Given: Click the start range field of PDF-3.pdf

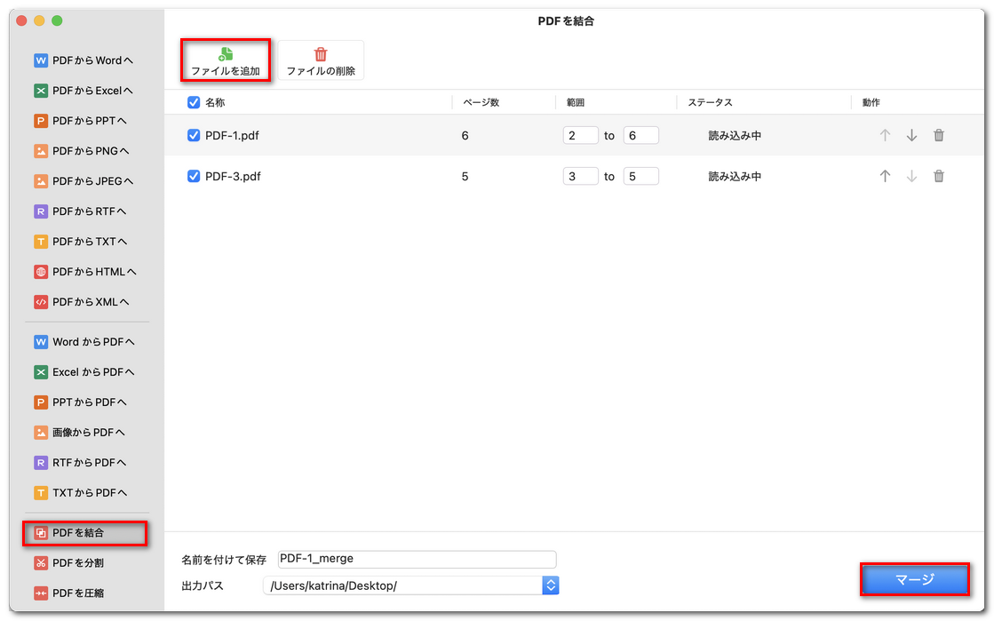Looking at the screenshot, I should tap(581, 176).
